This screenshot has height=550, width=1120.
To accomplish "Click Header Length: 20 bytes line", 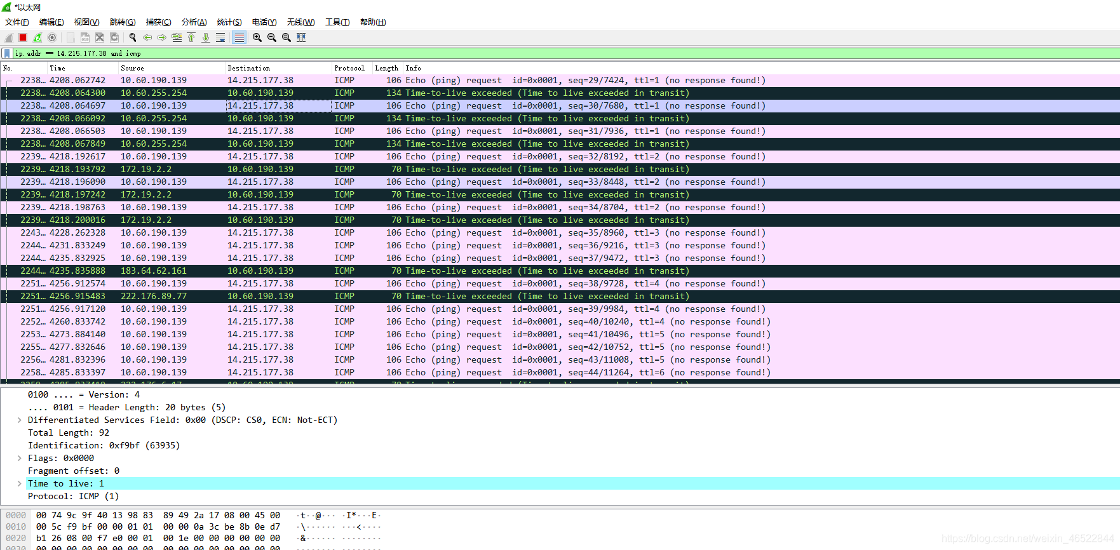I will pos(126,408).
